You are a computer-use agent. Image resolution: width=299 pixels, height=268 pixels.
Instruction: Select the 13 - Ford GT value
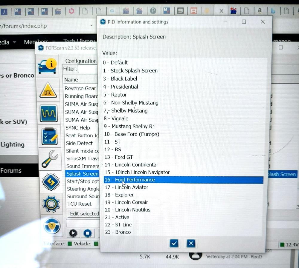[119, 157]
